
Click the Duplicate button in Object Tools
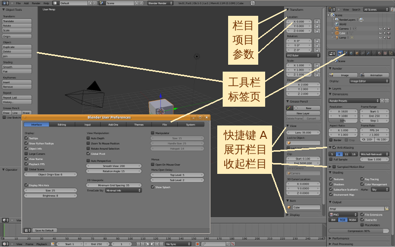pyautogui.click(x=17, y=47)
